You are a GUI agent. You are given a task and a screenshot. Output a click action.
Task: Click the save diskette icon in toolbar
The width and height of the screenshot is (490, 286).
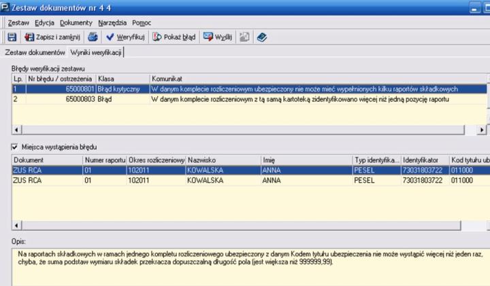click(12, 37)
